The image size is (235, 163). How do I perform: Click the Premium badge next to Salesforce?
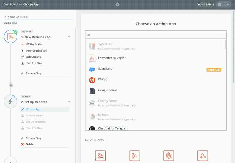(214, 70)
